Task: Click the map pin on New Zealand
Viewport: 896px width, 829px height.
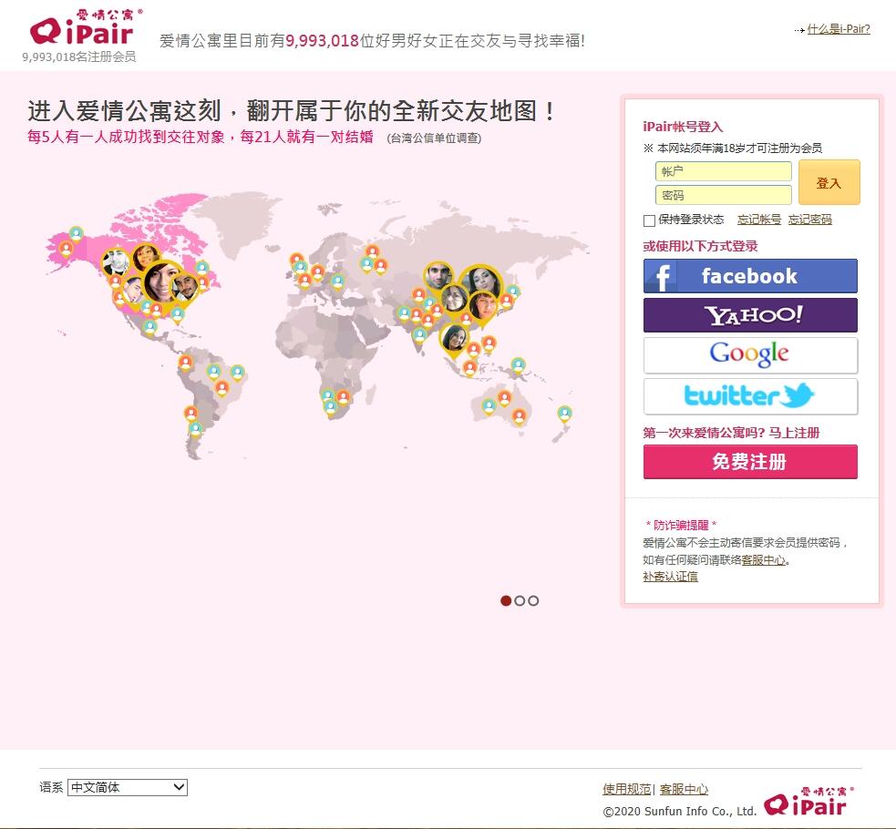Action: tap(564, 414)
